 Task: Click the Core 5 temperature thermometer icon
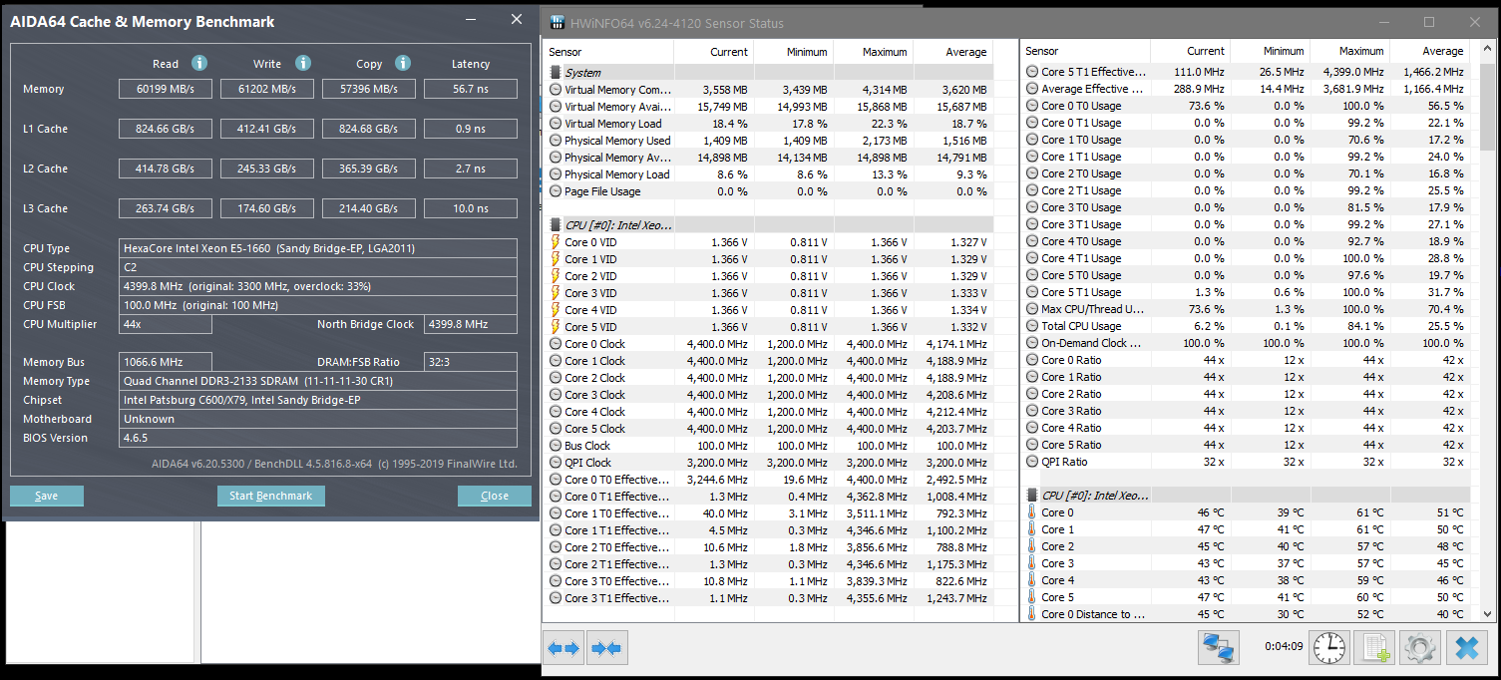pos(1032,597)
